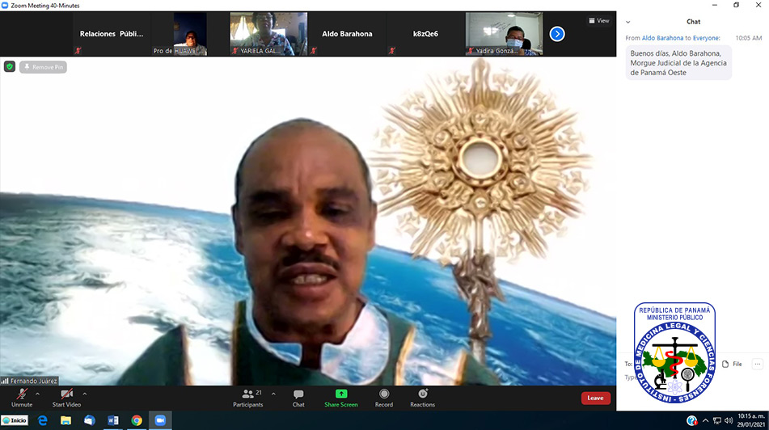Click help icon in system tray
This screenshot has height=430, width=769.
pos(692,420)
